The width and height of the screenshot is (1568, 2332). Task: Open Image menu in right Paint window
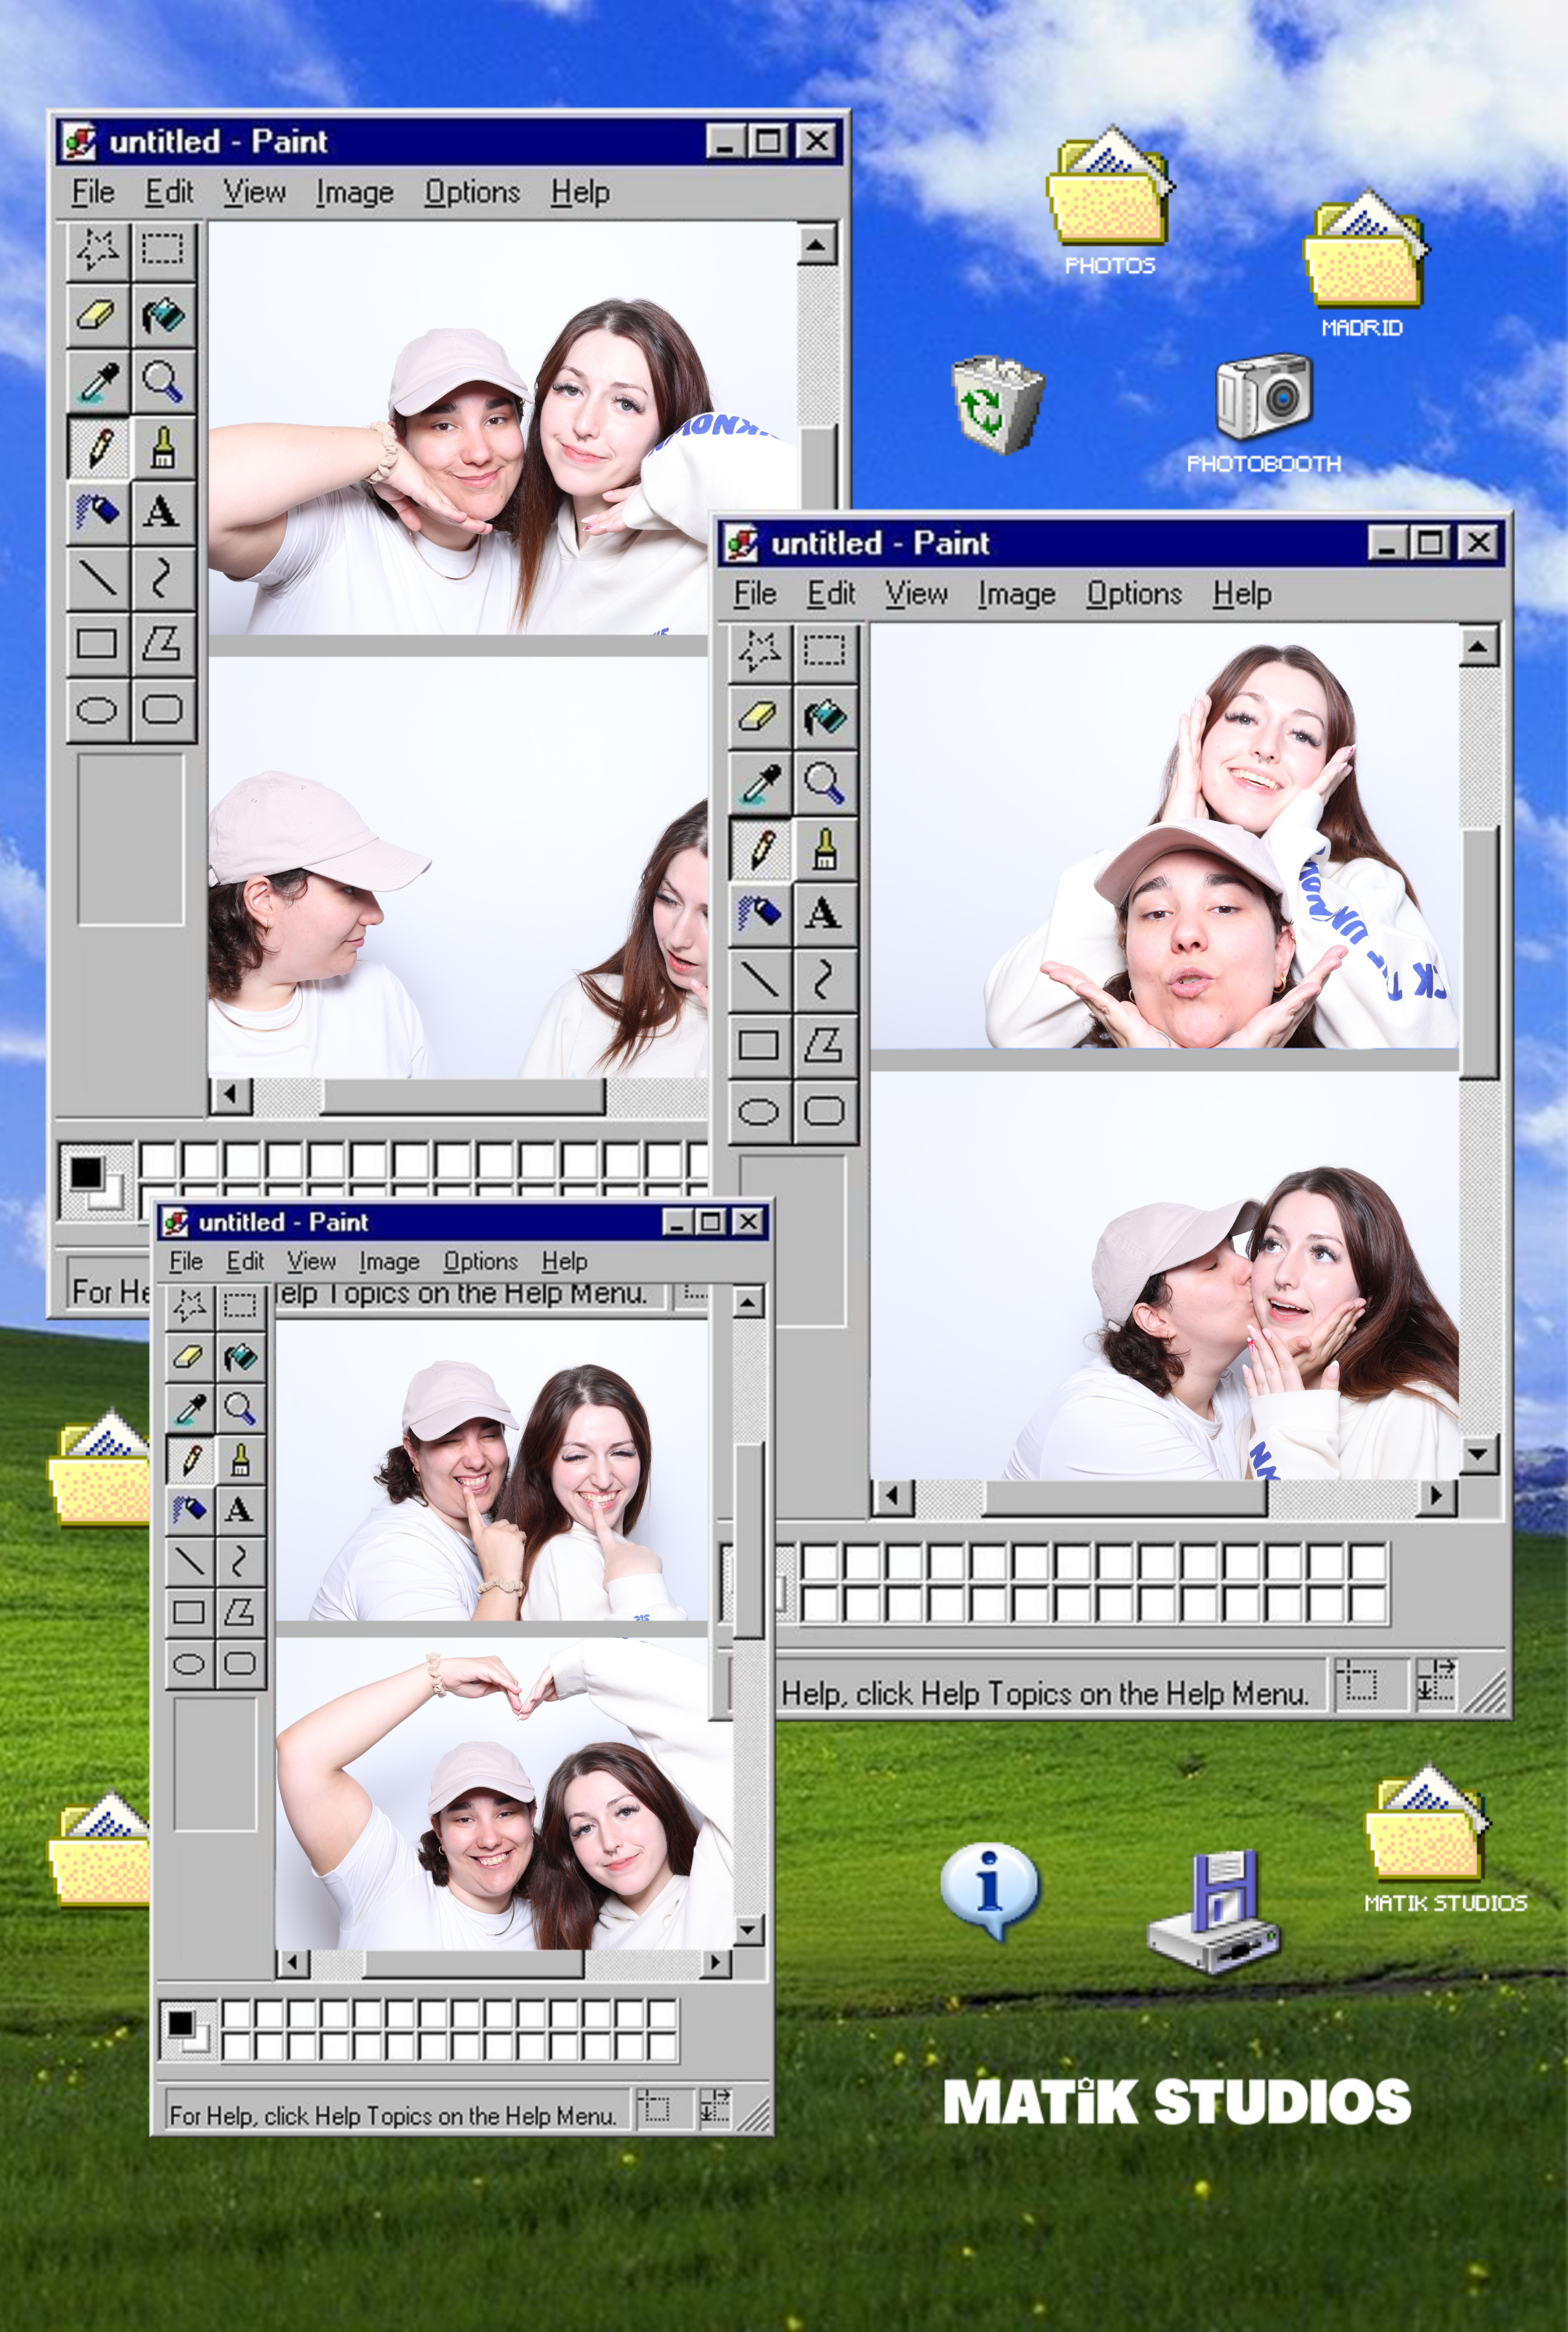click(x=1016, y=594)
